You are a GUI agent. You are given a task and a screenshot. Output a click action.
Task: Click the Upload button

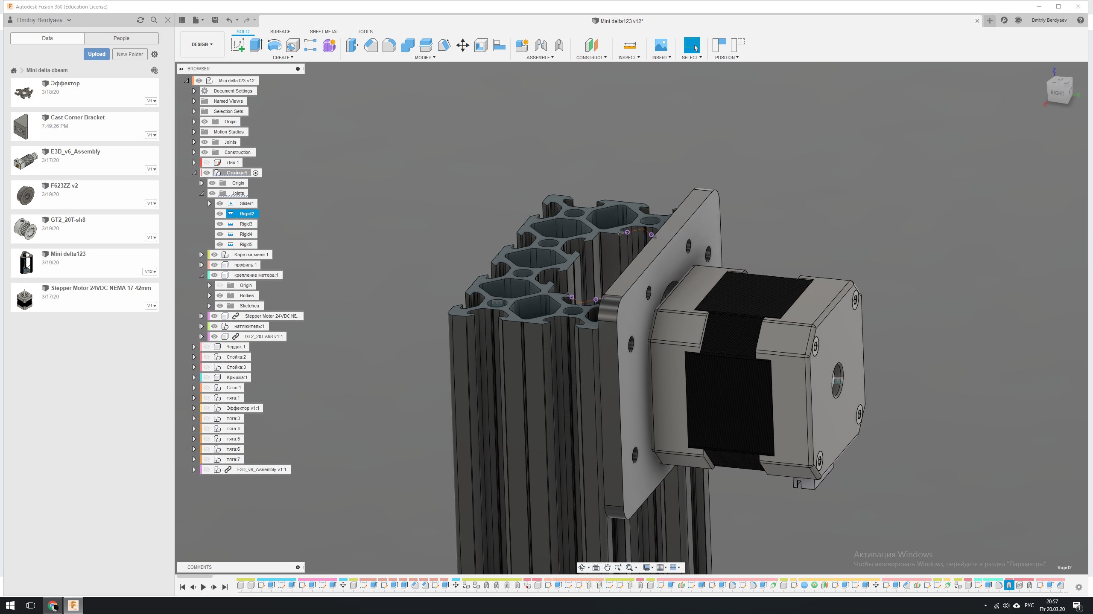tap(96, 54)
